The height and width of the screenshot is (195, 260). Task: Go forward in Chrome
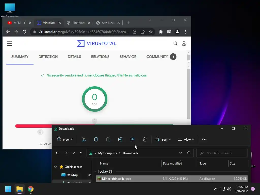click(x=16, y=32)
